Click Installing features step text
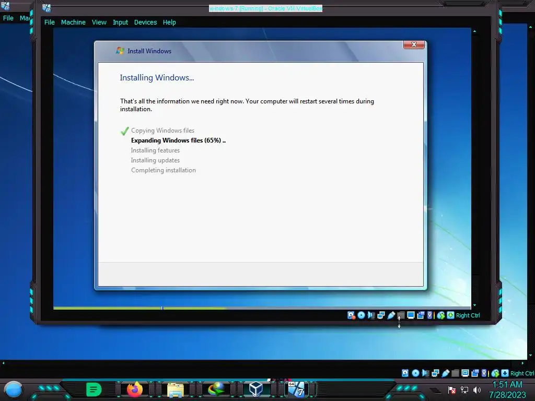Viewport: 535px width, 401px height. pyautogui.click(x=155, y=150)
